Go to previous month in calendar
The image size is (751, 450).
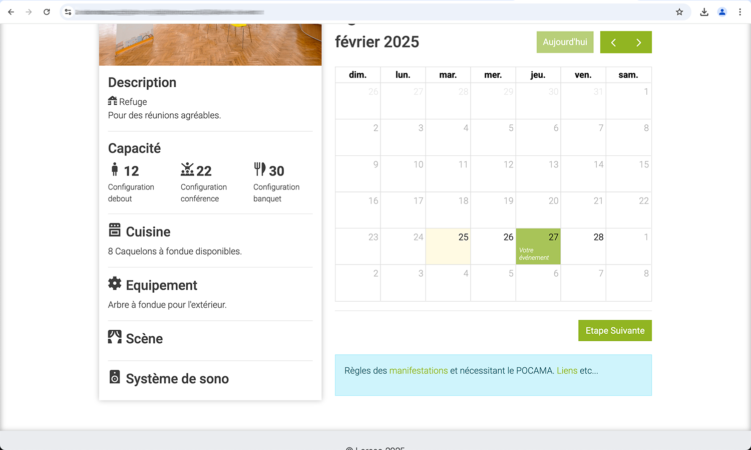pos(613,43)
